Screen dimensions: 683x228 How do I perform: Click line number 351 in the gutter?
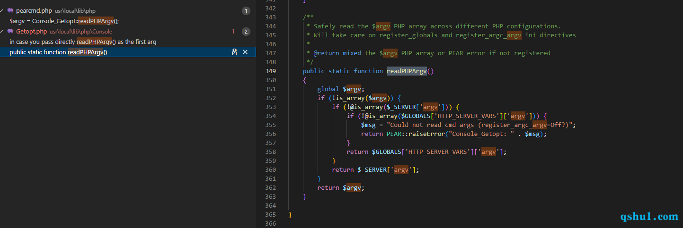click(270, 89)
